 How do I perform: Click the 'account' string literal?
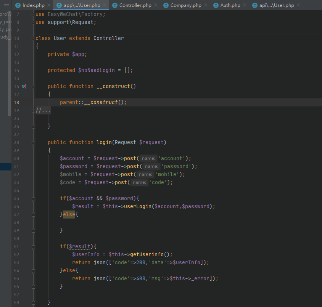[x=172, y=158]
